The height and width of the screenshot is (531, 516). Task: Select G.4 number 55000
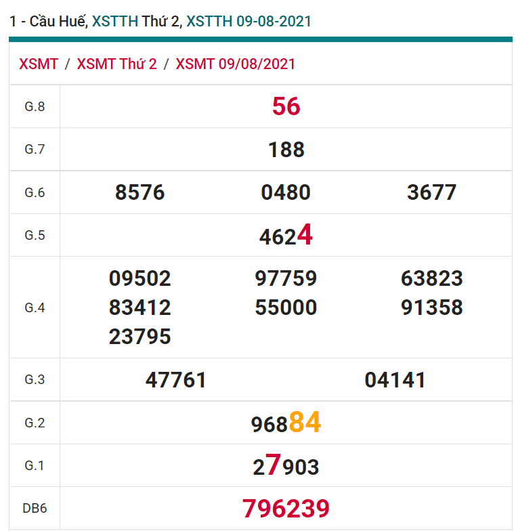coord(286,307)
